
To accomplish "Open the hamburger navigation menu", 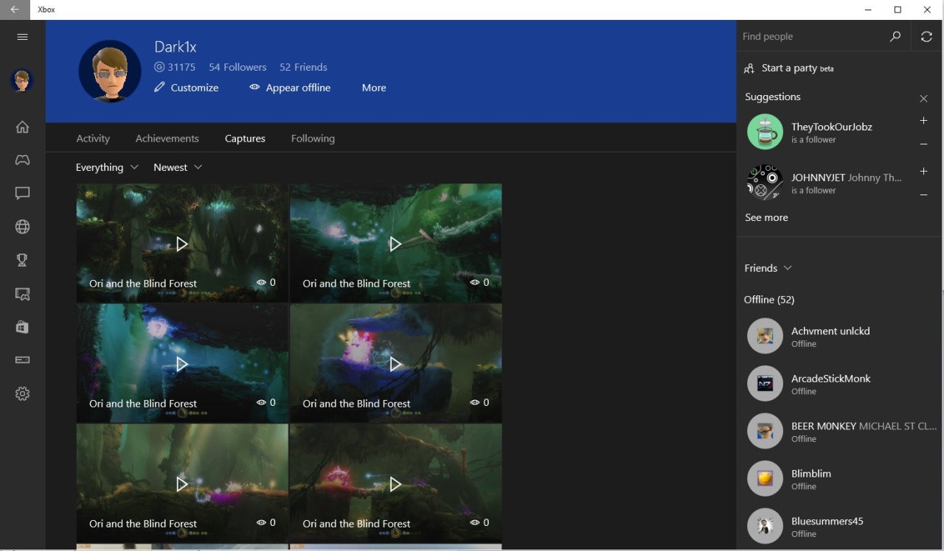I will [22, 37].
